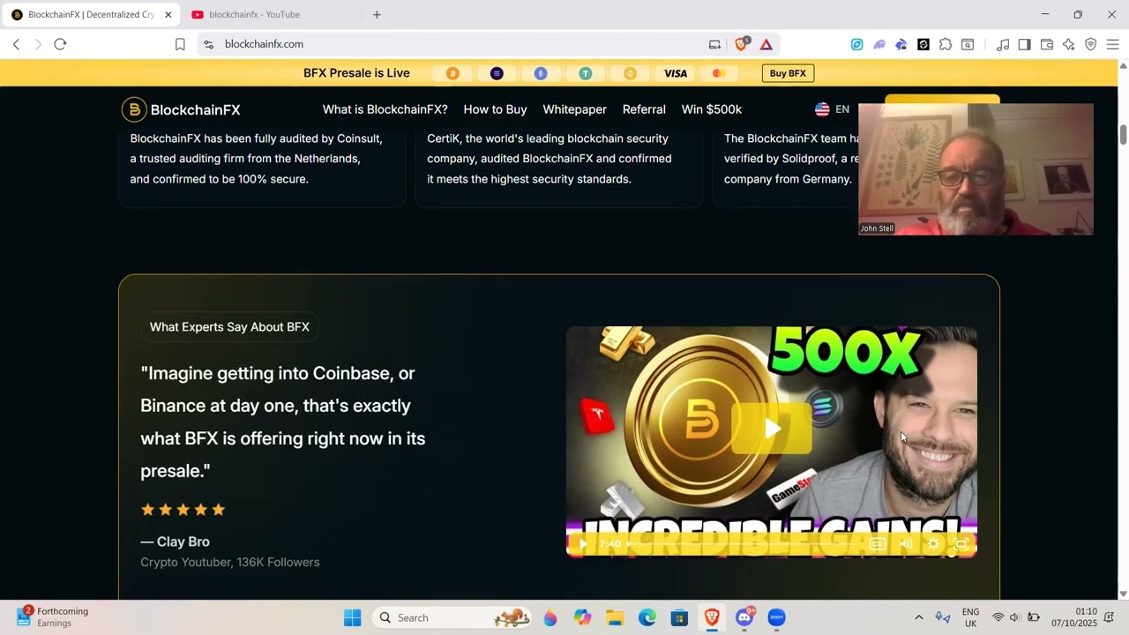Click the BlockchainFX logo
The image size is (1129, 635).
(x=181, y=109)
